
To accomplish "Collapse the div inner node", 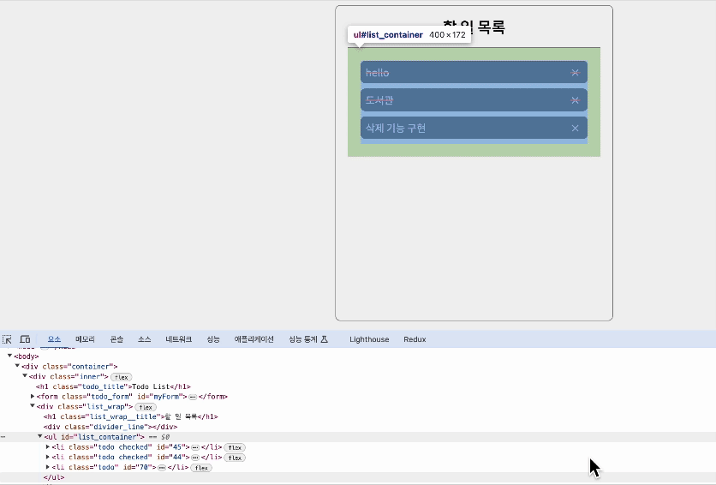I will point(25,376).
